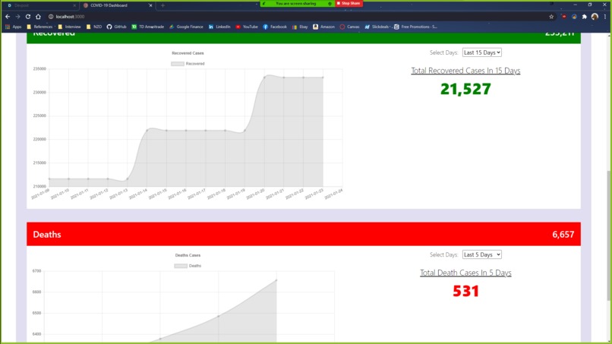
Task: Open the Amazon bookmark
Action: [x=324, y=27]
